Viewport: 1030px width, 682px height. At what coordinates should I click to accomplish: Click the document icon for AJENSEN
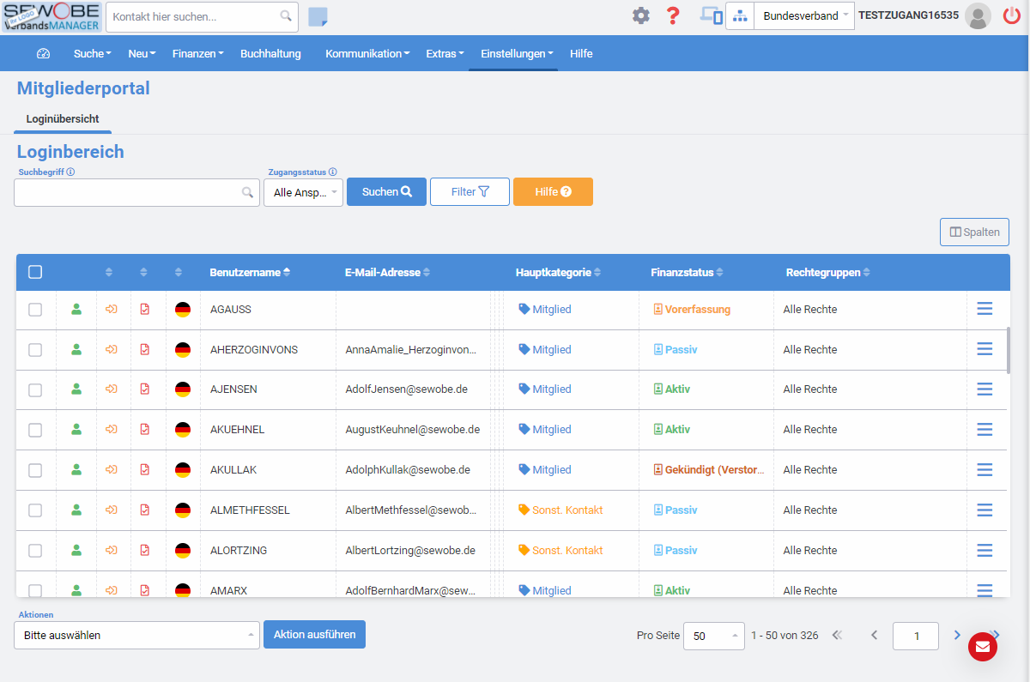(x=145, y=389)
